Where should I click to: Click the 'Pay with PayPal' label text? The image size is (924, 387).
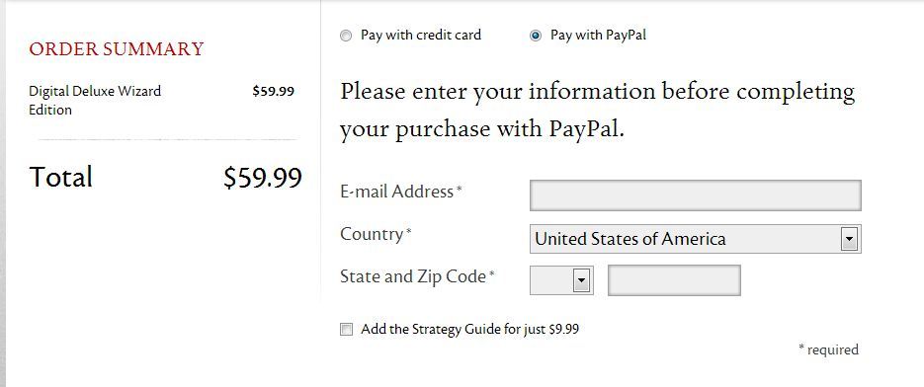(x=598, y=36)
